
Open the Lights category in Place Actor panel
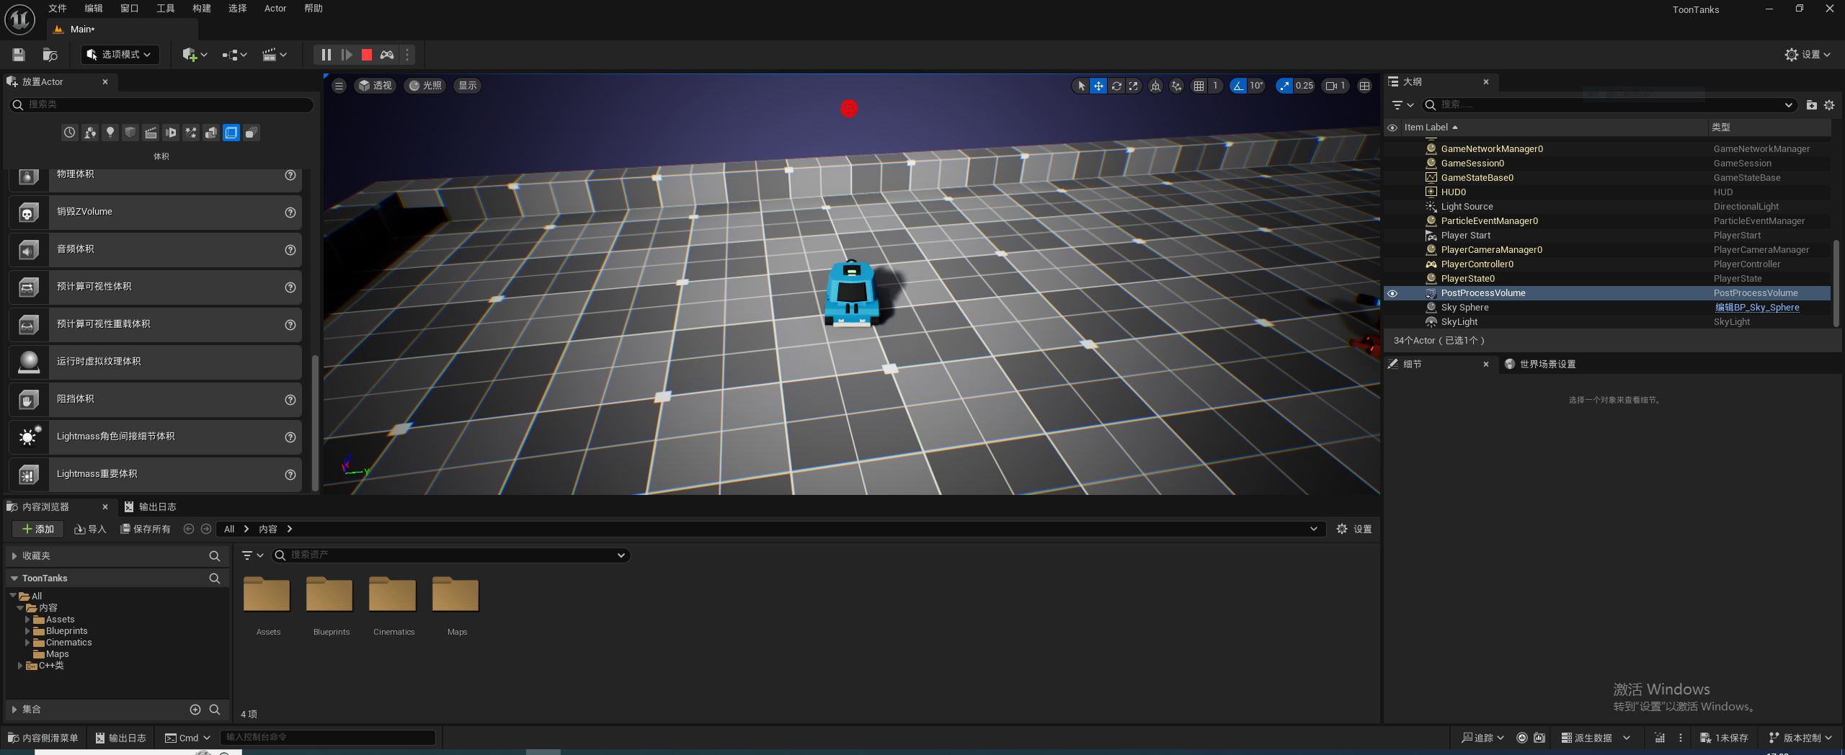pyautogui.click(x=110, y=133)
